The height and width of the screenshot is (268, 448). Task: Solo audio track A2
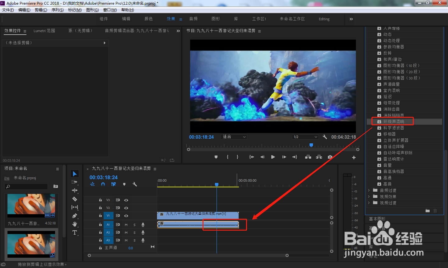click(x=134, y=232)
